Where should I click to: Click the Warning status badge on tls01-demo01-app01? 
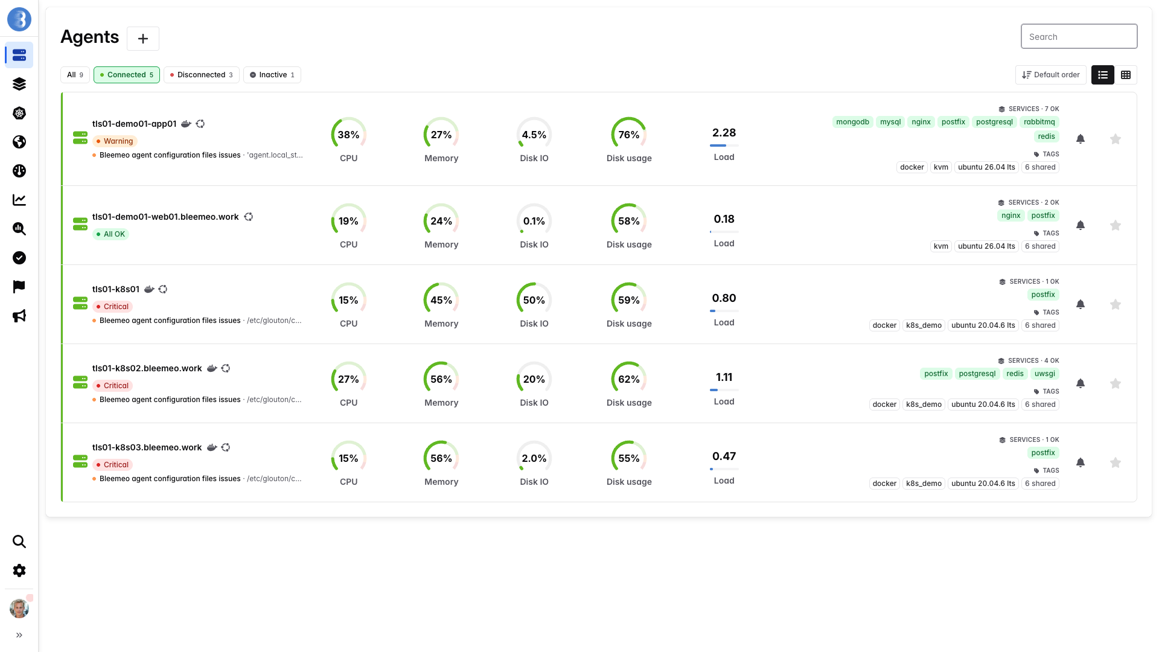point(115,141)
